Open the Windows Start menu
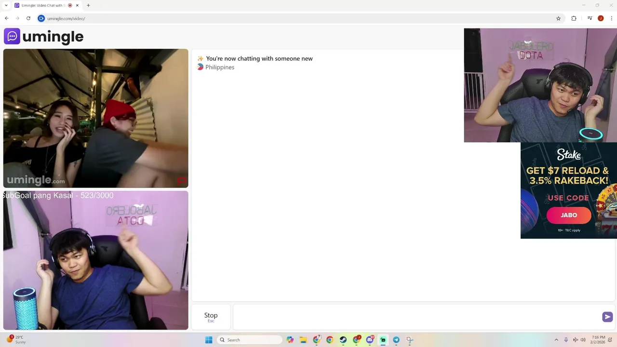The width and height of the screenshot is (617, 347). point(209,340)
